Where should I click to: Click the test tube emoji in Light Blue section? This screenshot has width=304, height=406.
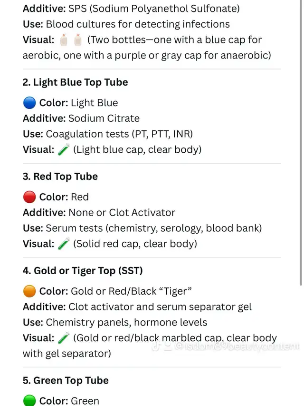pyautogui.click(x=64, y=150)
